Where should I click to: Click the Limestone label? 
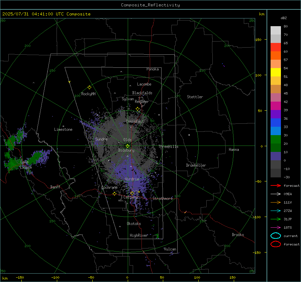pos(63,129)
